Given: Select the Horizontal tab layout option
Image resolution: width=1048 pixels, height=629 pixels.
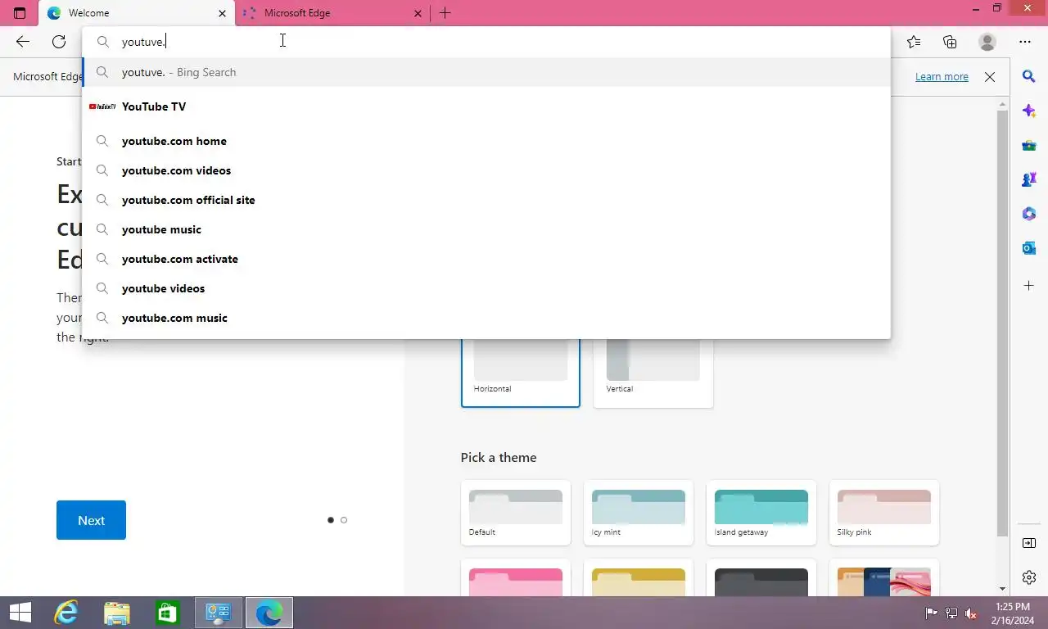Looking at the screenshot, I should click(521, 373).
